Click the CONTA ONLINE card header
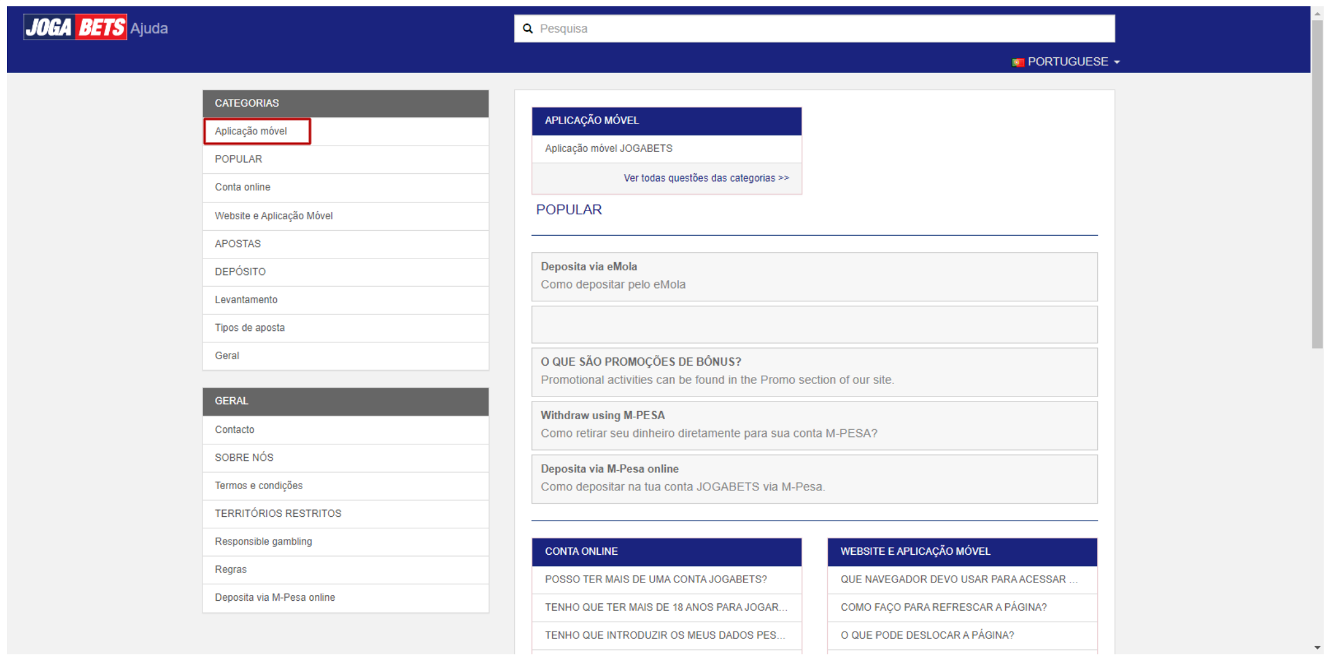The width and height of the screenshot is (1330, 660). coord(666,552)
